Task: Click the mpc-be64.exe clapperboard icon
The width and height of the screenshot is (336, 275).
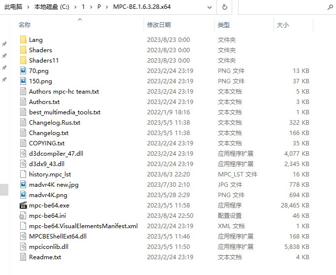Action: click(23, 205)
